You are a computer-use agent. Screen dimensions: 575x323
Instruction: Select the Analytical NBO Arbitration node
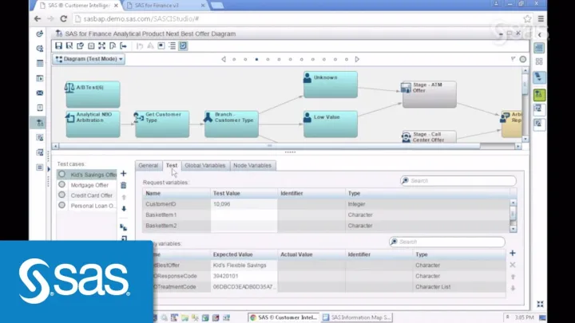93,124
